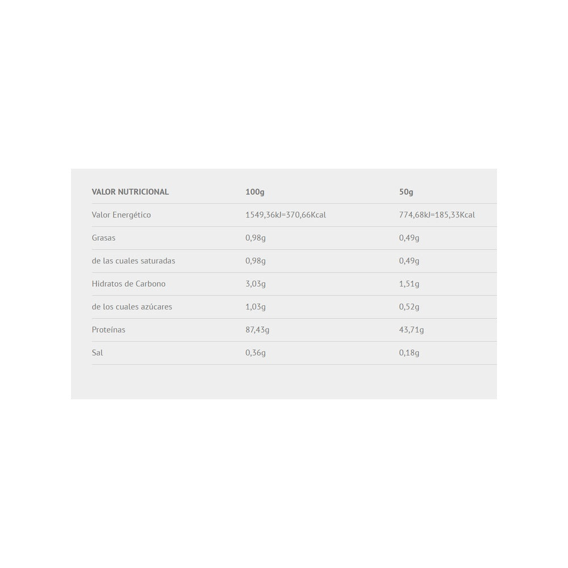
Task: Select the 50g column header
Action: point(406,192)
